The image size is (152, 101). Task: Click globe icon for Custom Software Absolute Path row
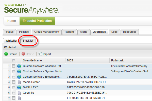19,66
